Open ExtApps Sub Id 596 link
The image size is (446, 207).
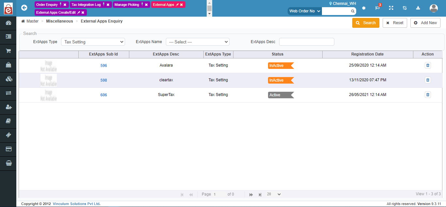click(104, 66)
